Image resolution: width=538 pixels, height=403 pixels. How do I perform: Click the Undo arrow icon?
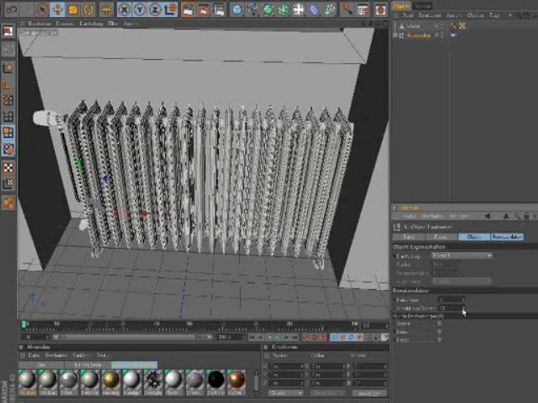tap(12, 10)
